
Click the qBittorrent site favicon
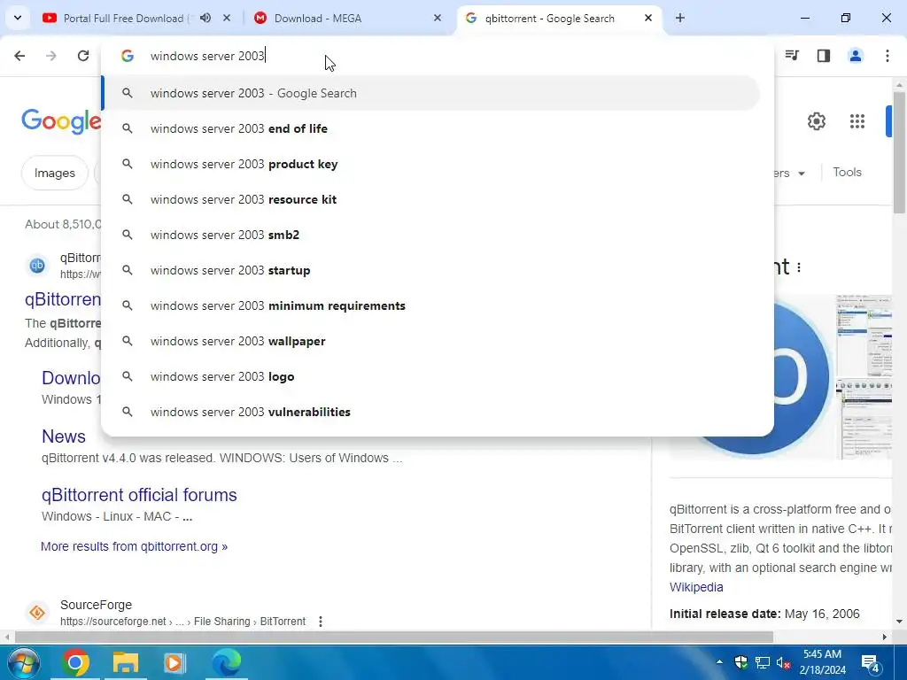pos(37,266)
